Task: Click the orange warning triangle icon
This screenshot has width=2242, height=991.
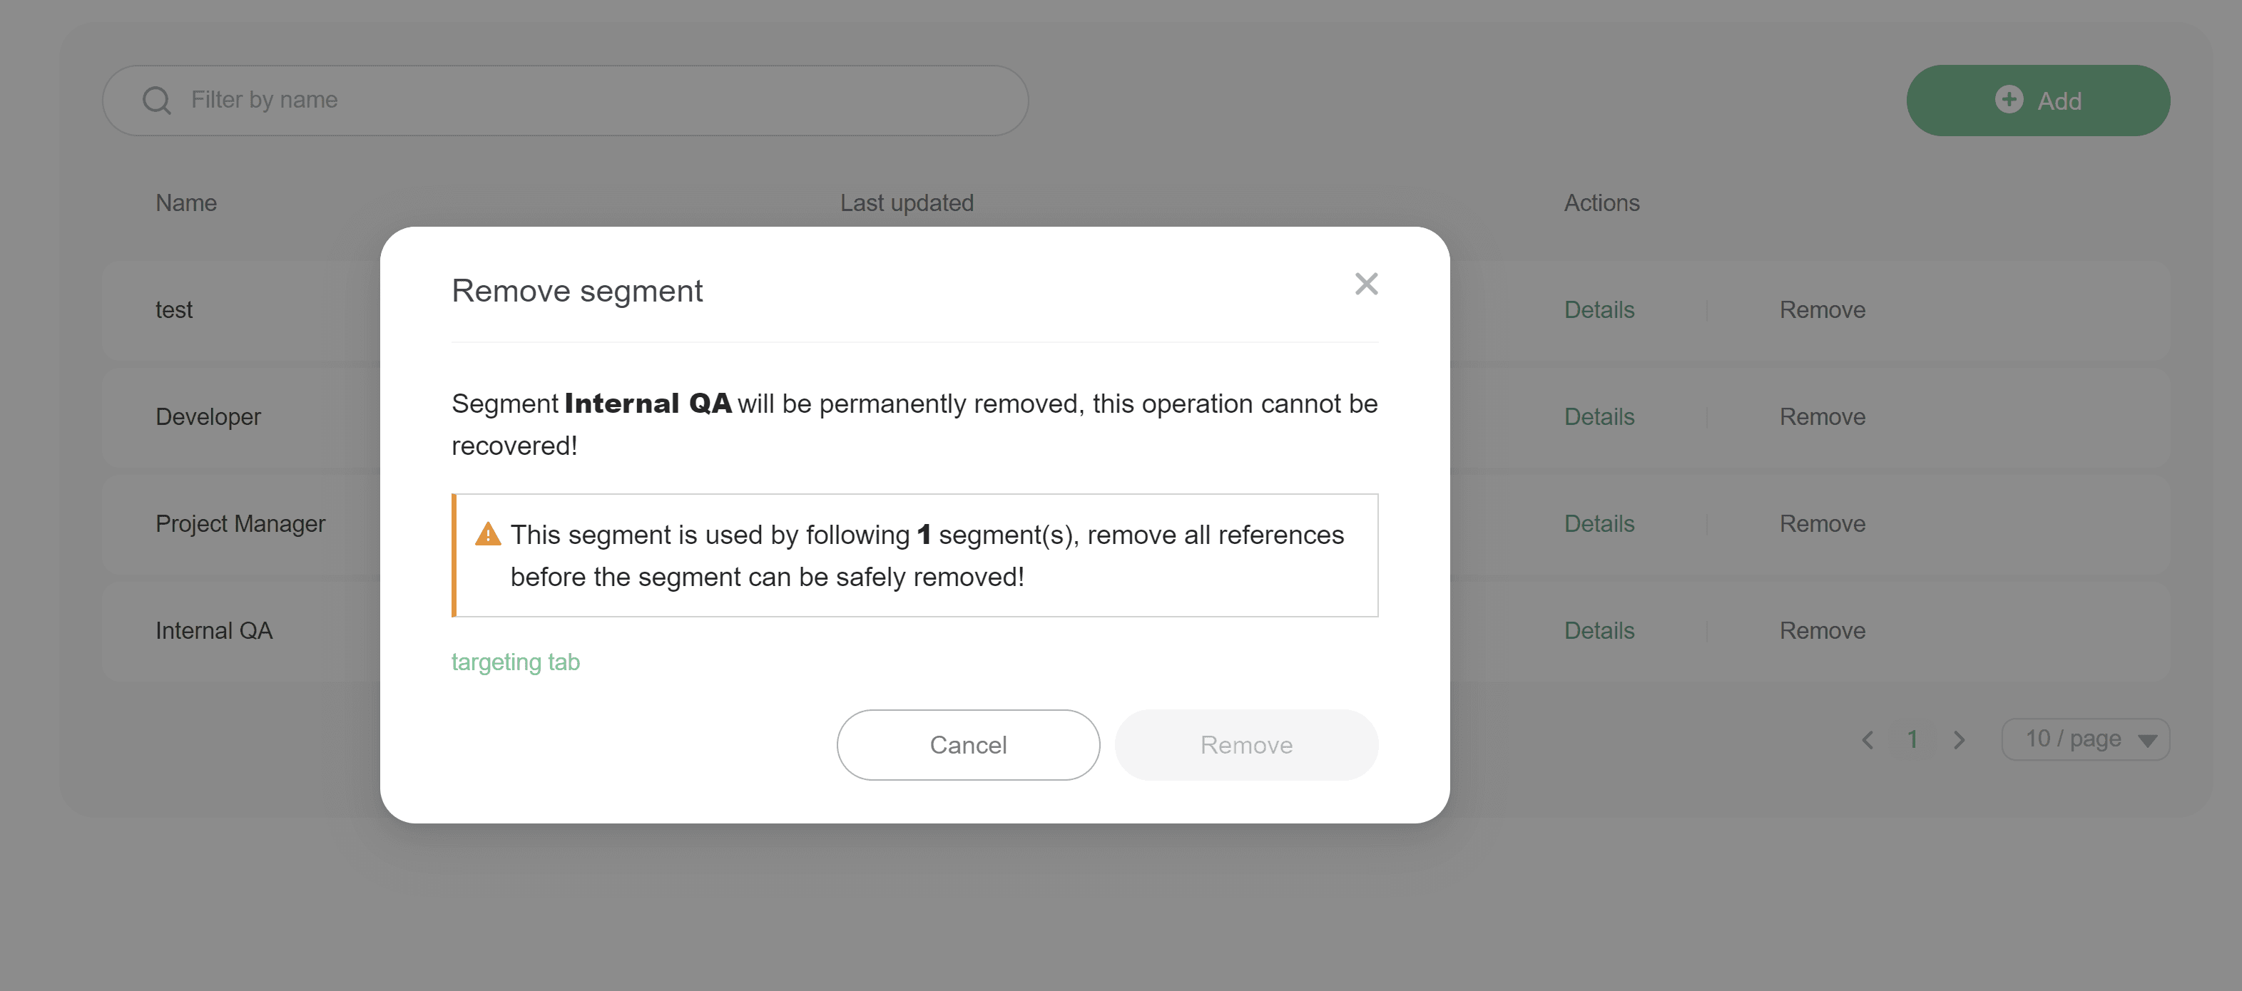Action: click(x=487, y=534)
